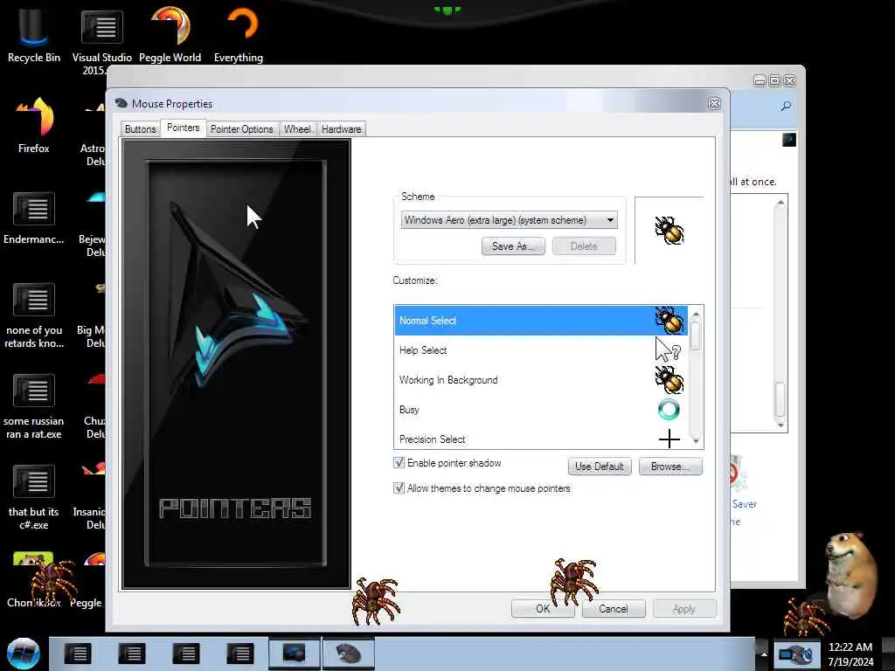This screenshot has height=671, width=895.
Task: Click the bee pointer preview beside Scheme
Action: (x=669, y=231)
